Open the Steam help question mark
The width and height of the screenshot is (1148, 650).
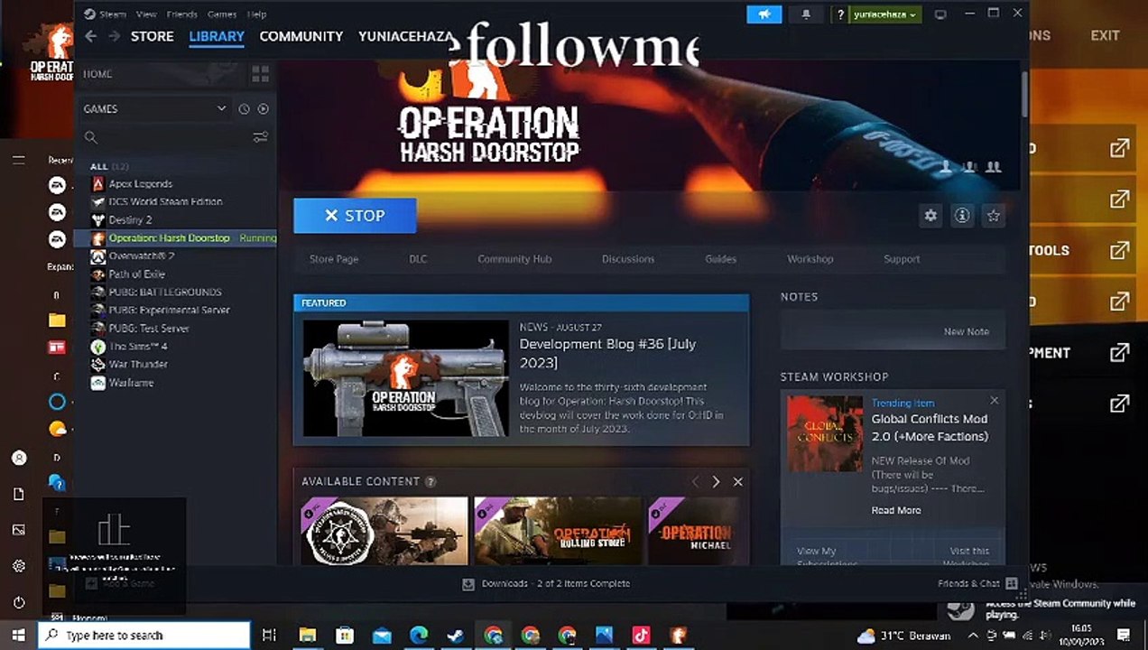coord(840,14)
